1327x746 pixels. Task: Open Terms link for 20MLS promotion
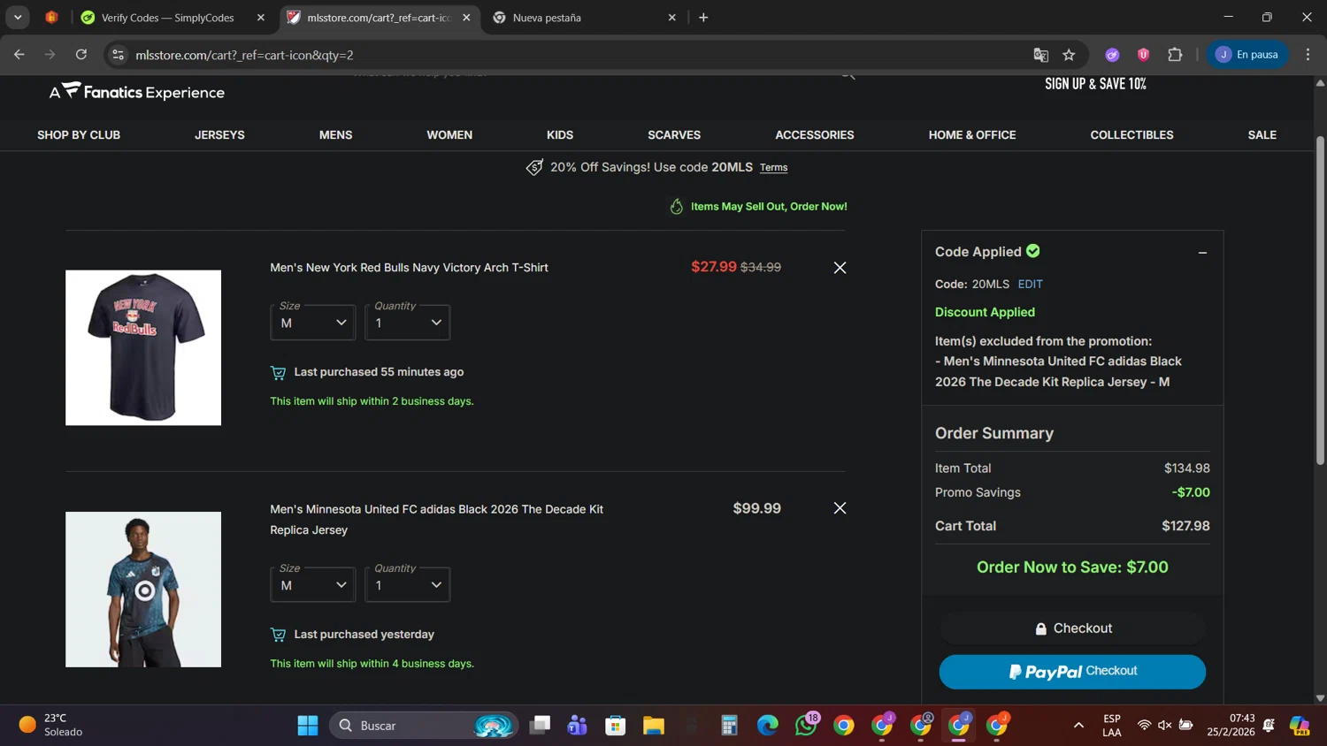773,168
